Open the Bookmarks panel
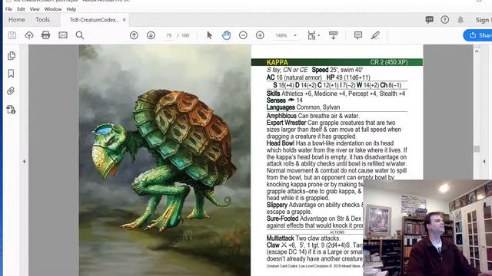The height and width of the screenshot is (276, 492). [x=11, y=74]
